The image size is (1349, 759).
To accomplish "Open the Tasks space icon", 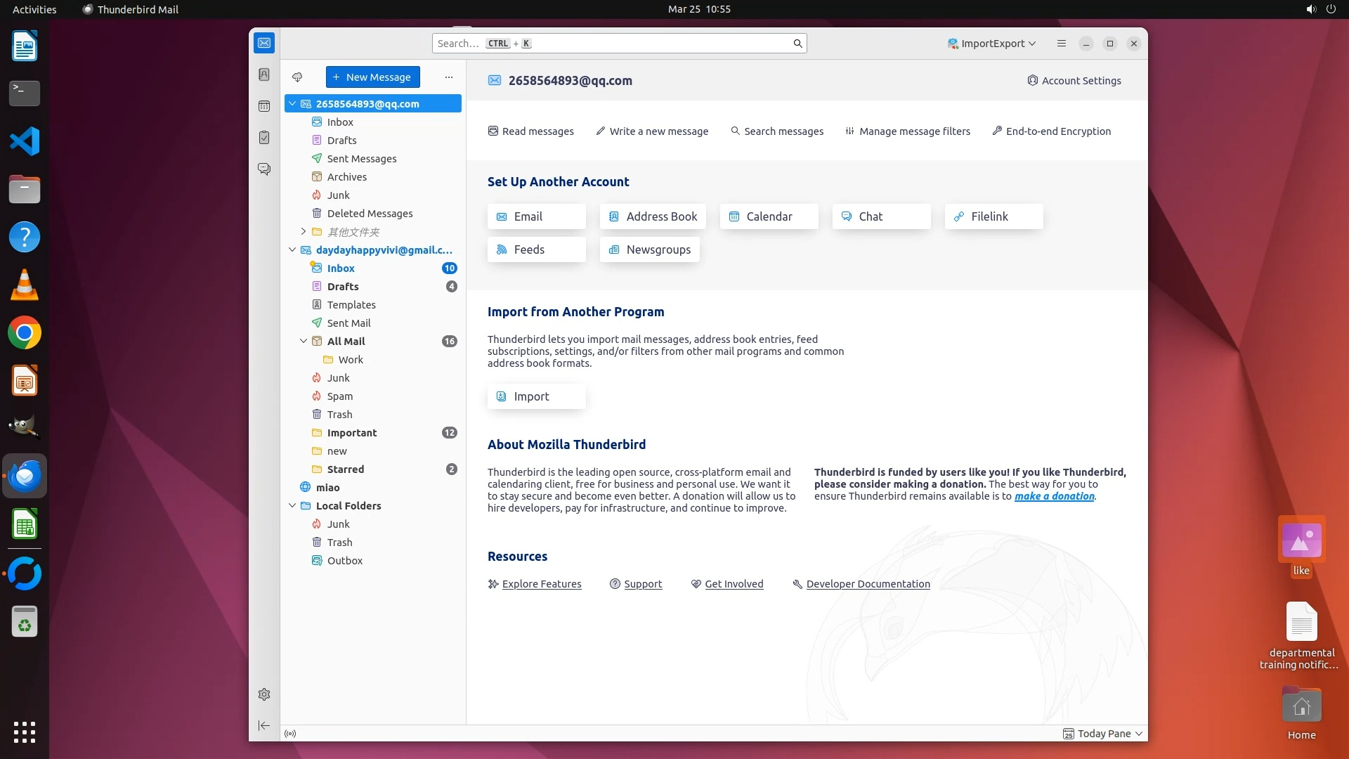I will coord(264,138).
